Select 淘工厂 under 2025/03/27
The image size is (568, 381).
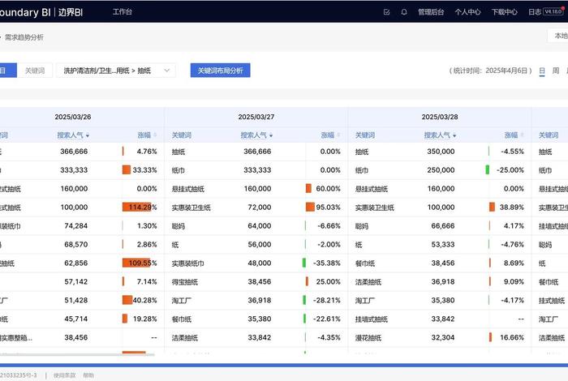[182, 301]
